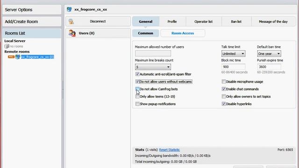Click the room icon in Remote rooms tree
Viewport: 299px width, 168px height.
click(x=18, y=57)
